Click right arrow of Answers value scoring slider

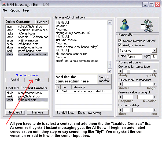click(x=155, y=97)
